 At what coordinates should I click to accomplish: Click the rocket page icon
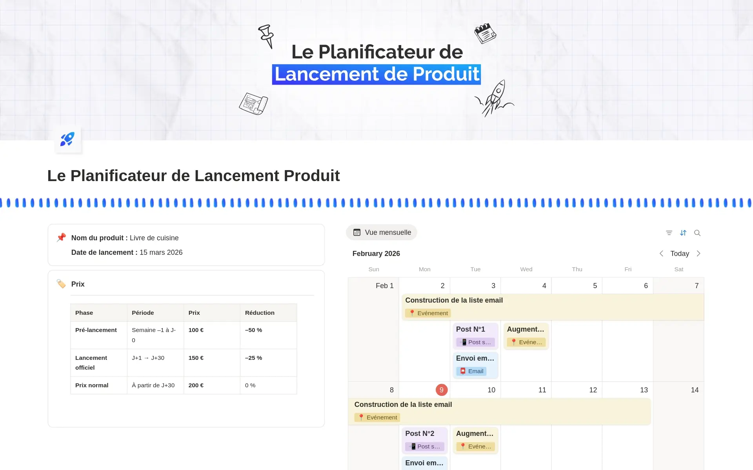[67, 139]
